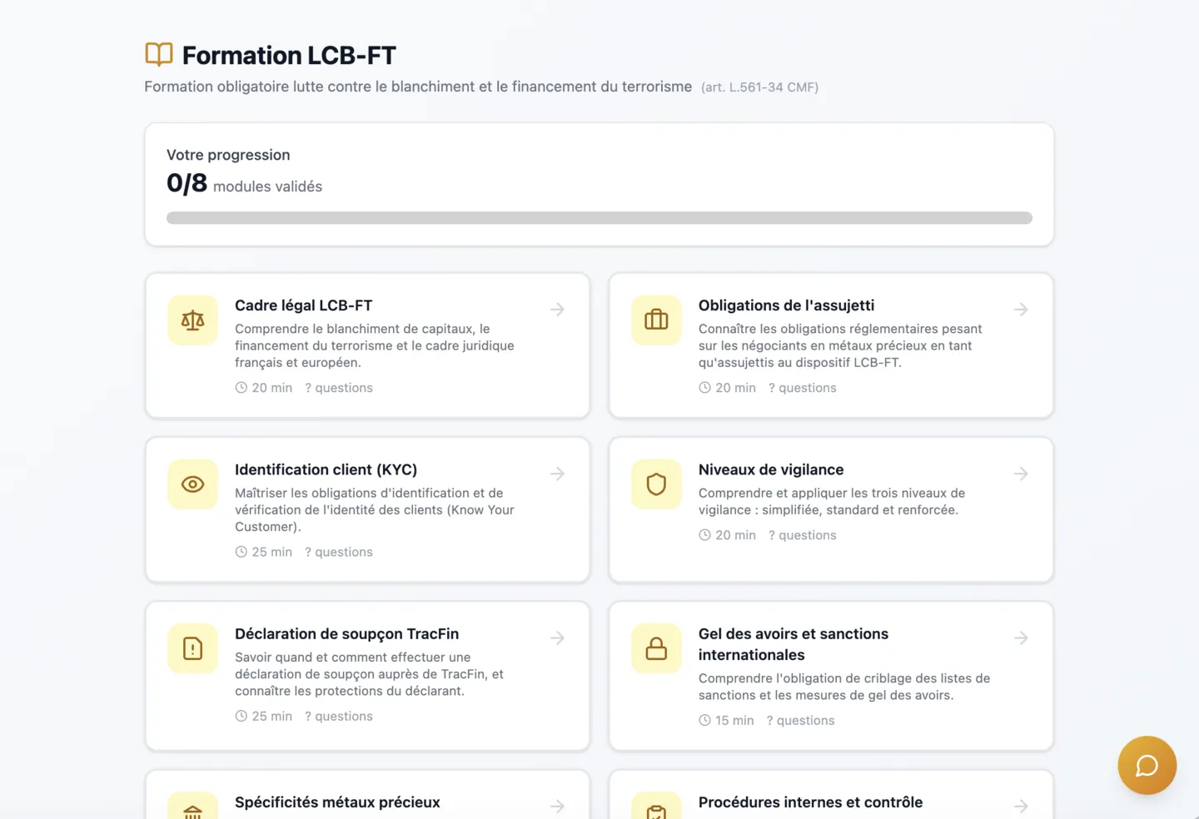Click the 15 min duration in Gel des avoirs
1199x819 pixels.
coord(734,721)
